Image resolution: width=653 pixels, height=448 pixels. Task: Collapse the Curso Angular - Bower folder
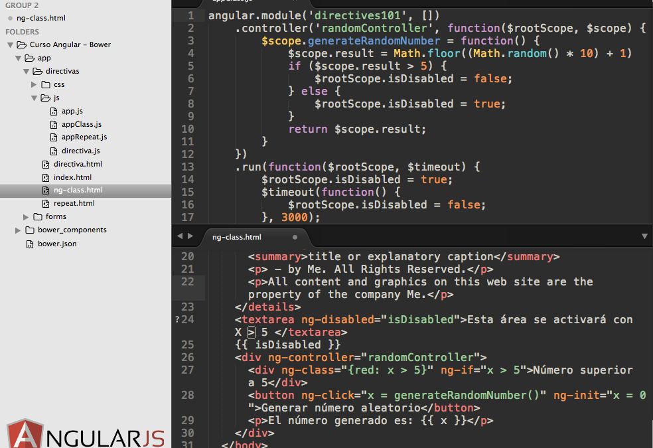pos(11,45)
